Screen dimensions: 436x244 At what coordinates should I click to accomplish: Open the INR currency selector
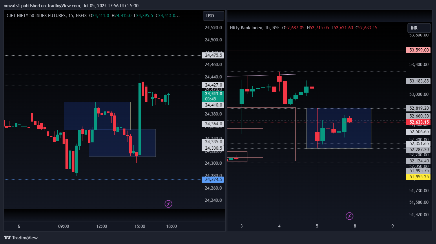point(419,28)
